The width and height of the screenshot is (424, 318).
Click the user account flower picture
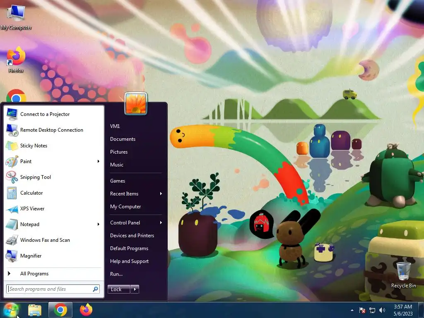(x=136, y=104)
